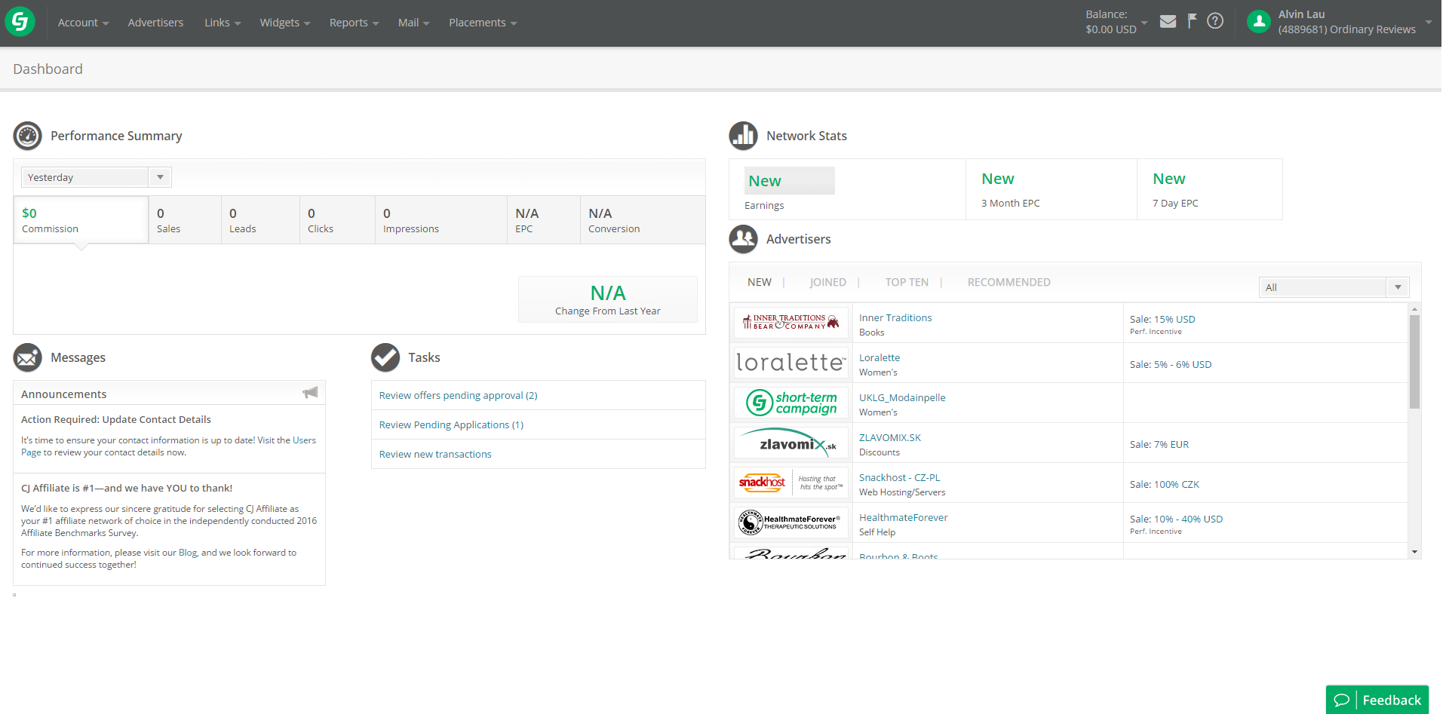Open the Inner Traditions logo thumbnail

[791, 323]
